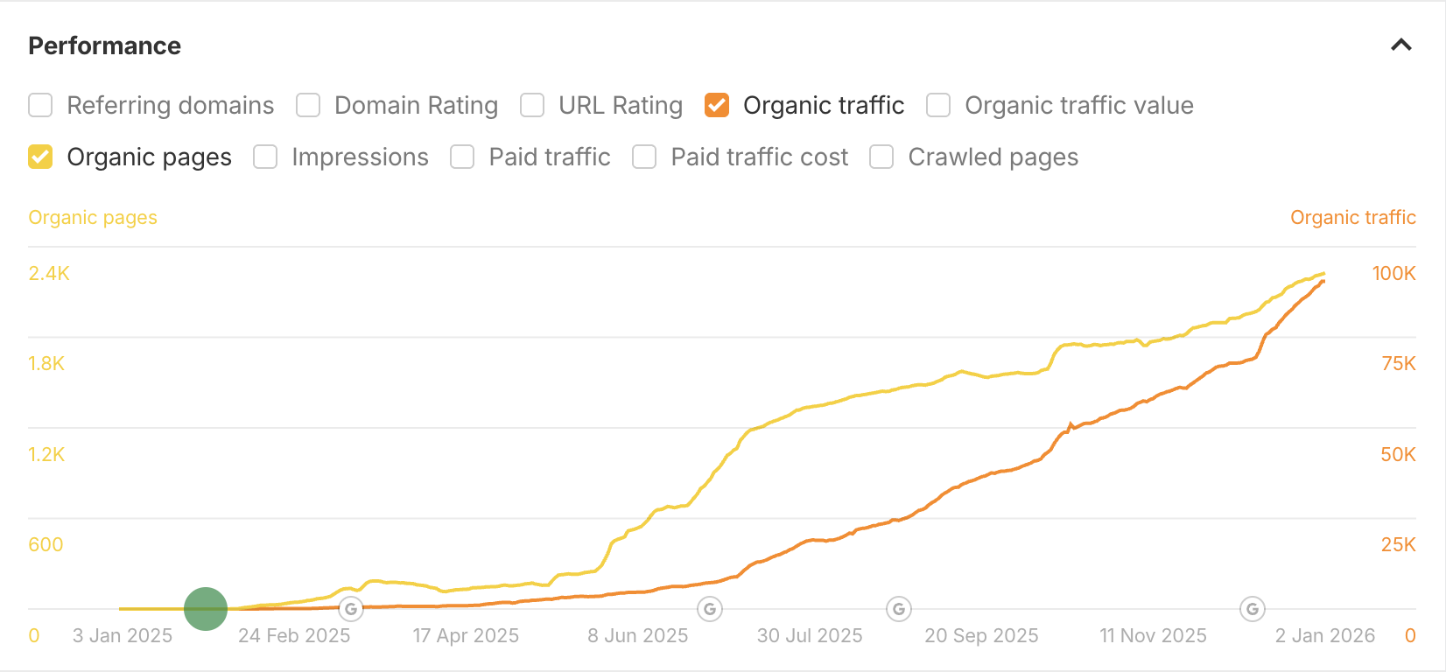This screenshot has height=672, width=1446.
Task: Select the Crawled pages checkbox
Action: (x=881, y=157)
